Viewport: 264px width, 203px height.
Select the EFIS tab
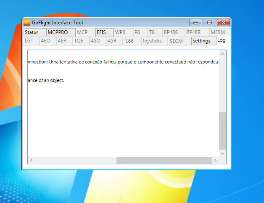pos(101,32)
